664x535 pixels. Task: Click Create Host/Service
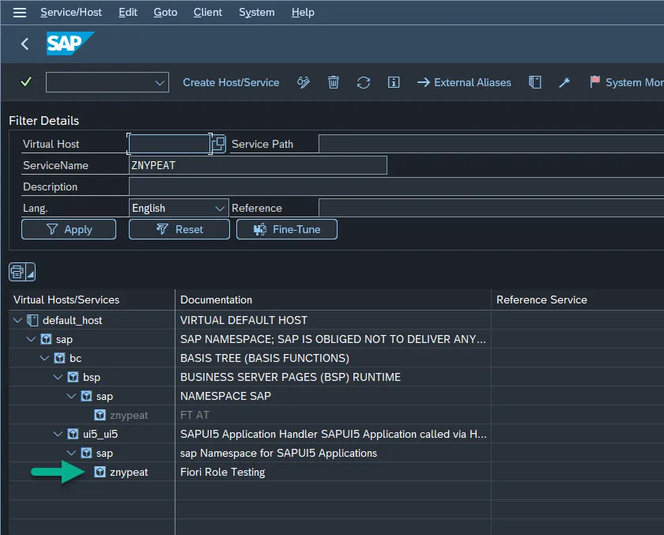231,82
